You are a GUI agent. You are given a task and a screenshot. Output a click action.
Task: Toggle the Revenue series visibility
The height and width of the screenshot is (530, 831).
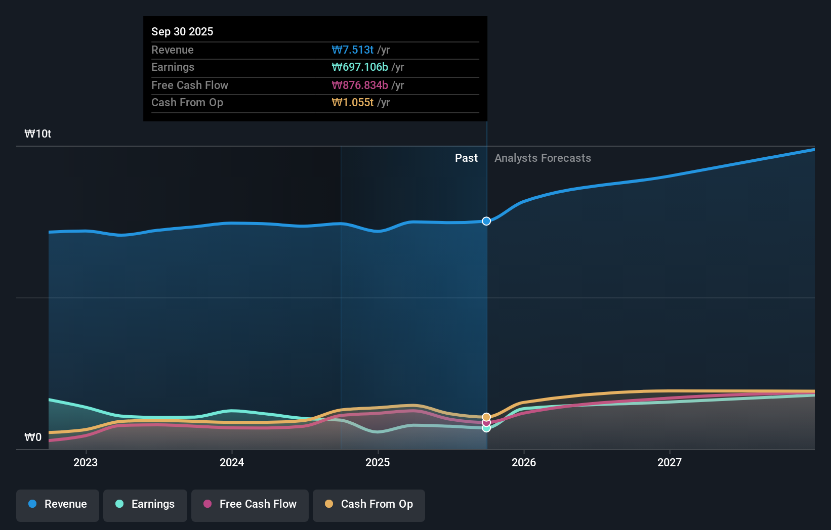(57, 505)
